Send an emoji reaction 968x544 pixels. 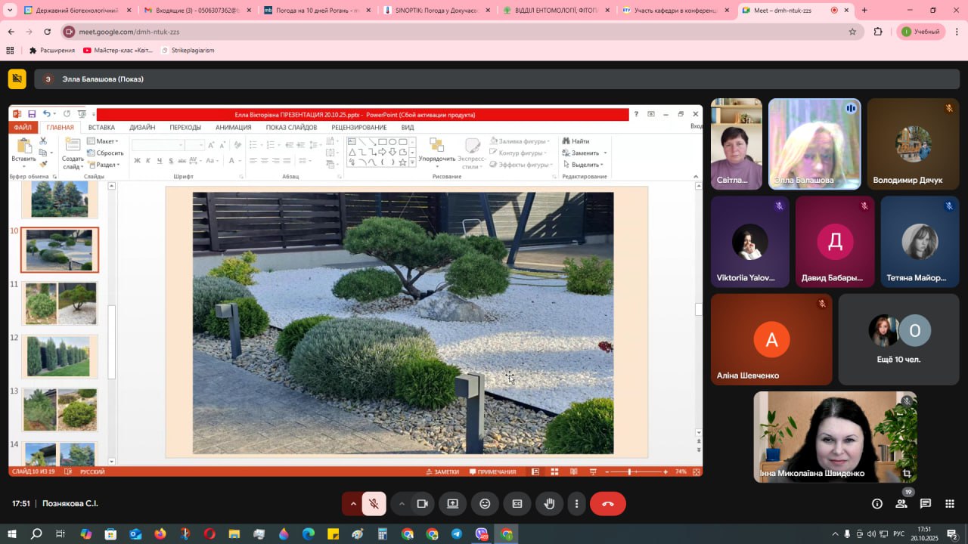tap(485, 504)
